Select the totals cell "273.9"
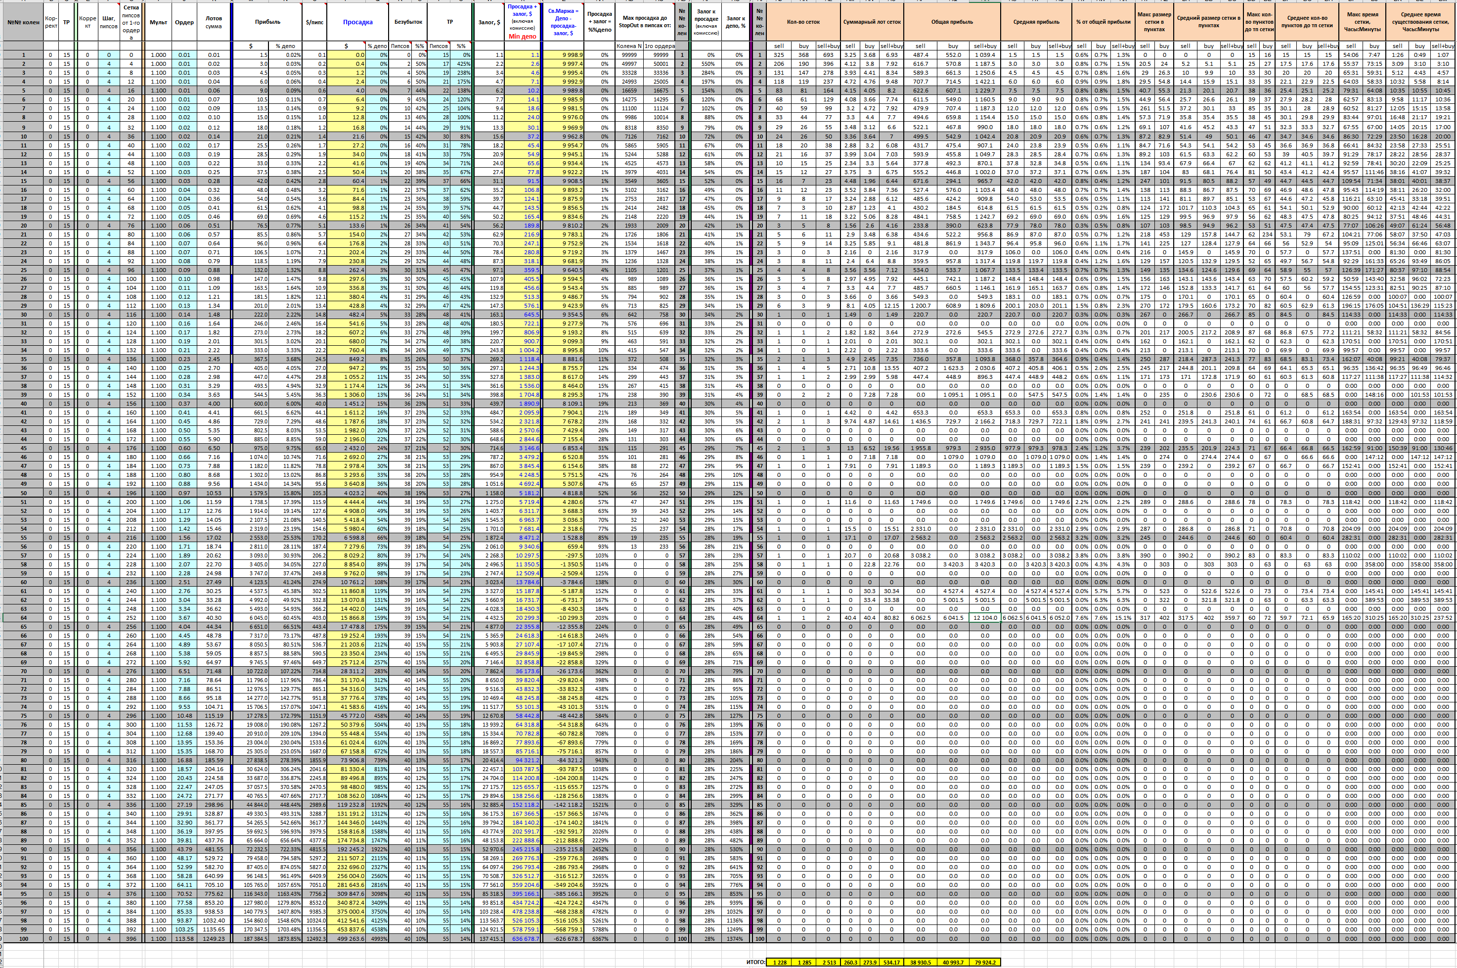1457x968 pixels. tap(870, 962)
